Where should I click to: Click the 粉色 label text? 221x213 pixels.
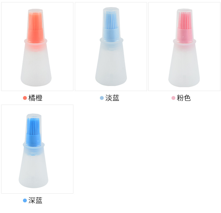[x=184, y=98]
